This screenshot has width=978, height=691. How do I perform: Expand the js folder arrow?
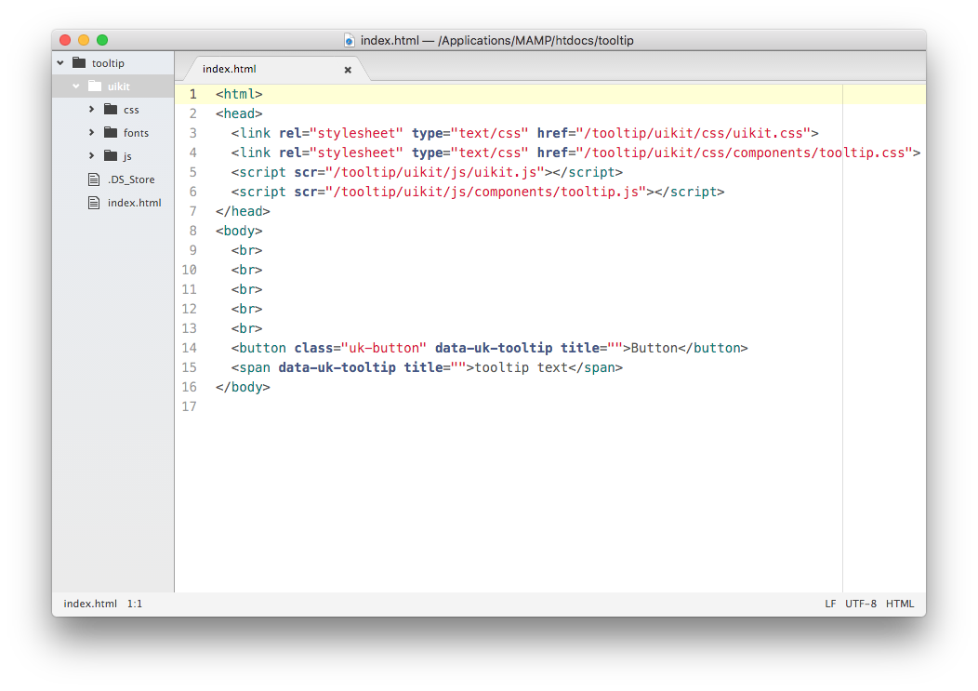(92, 155)
